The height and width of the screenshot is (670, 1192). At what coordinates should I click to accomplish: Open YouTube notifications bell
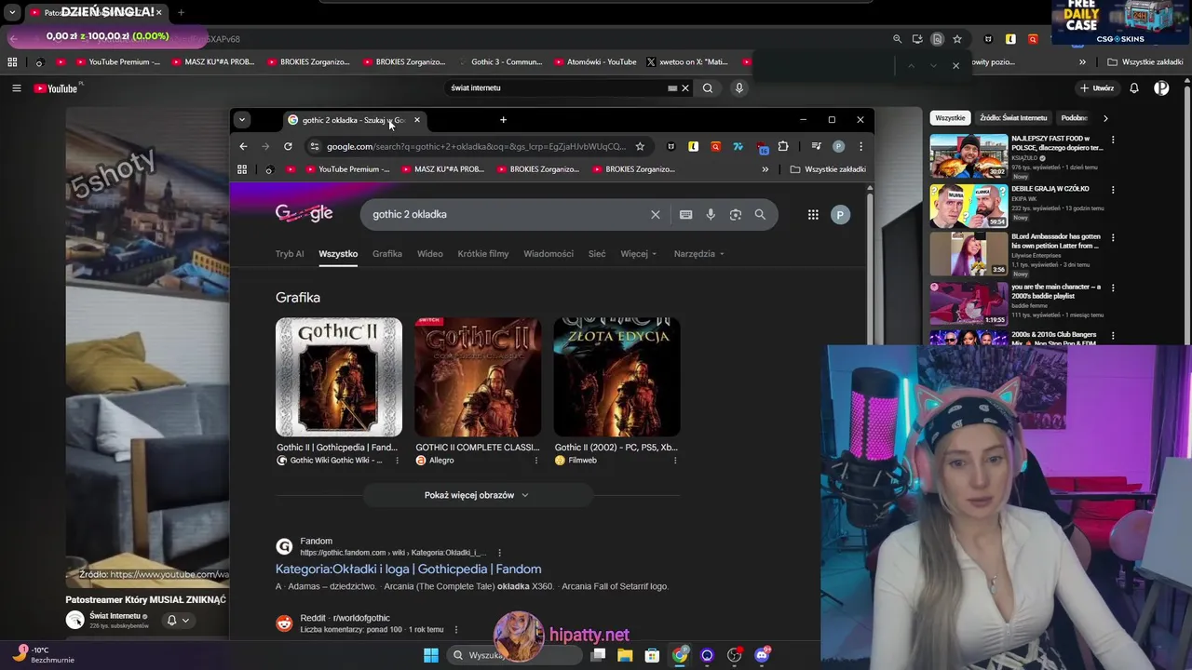pos(1134,87)
